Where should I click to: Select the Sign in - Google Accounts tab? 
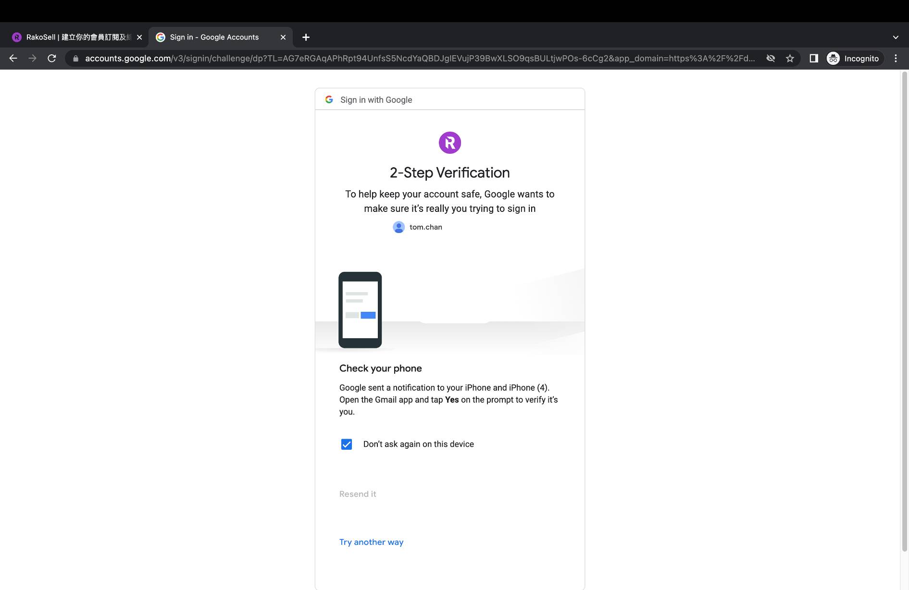214,37
